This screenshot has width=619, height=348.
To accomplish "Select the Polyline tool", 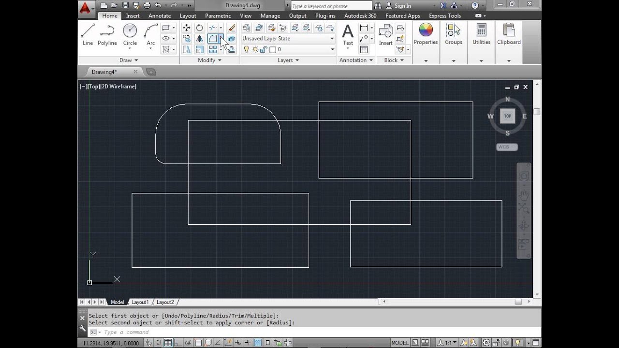I will (107, 34).
